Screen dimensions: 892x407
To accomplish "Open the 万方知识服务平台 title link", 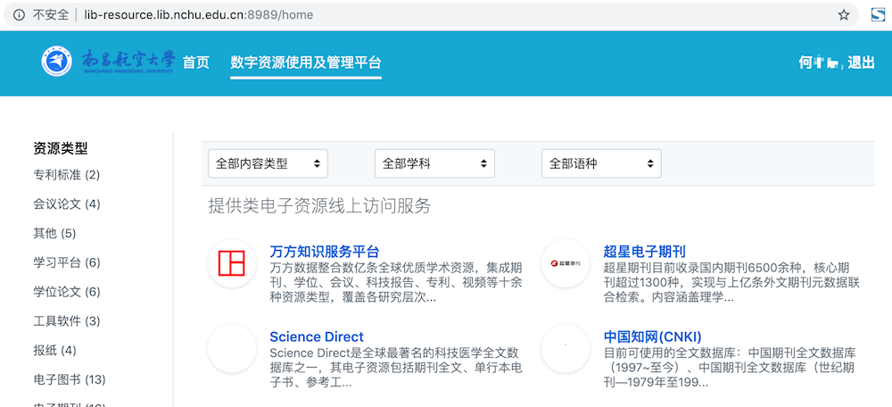I will 325,252.
